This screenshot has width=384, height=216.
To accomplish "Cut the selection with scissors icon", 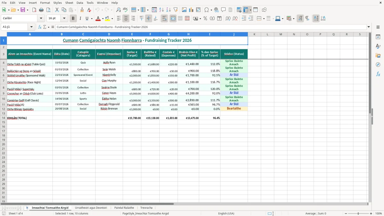I will [x=57, y=10].
